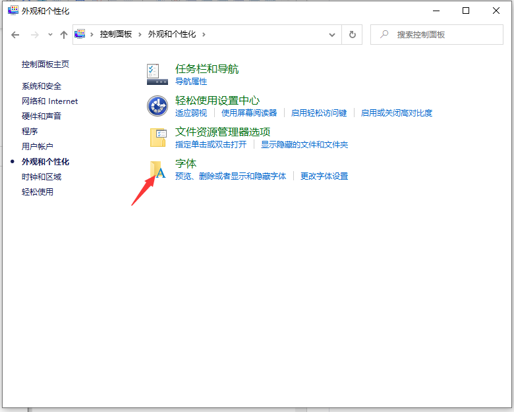Click the Ease of Access Center icon
Screen dimensions: 514x412
click(157, 106)
